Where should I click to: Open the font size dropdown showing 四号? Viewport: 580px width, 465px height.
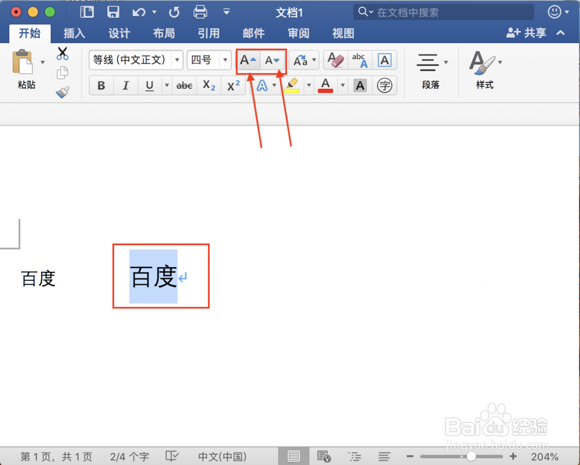(225, 60)
